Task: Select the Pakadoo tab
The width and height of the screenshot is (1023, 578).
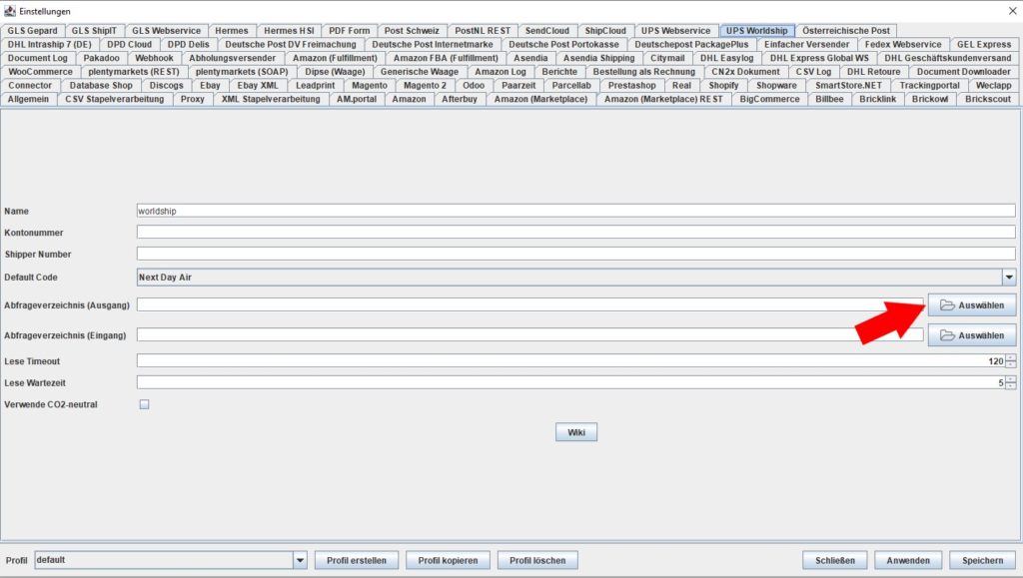Action: 101,58
